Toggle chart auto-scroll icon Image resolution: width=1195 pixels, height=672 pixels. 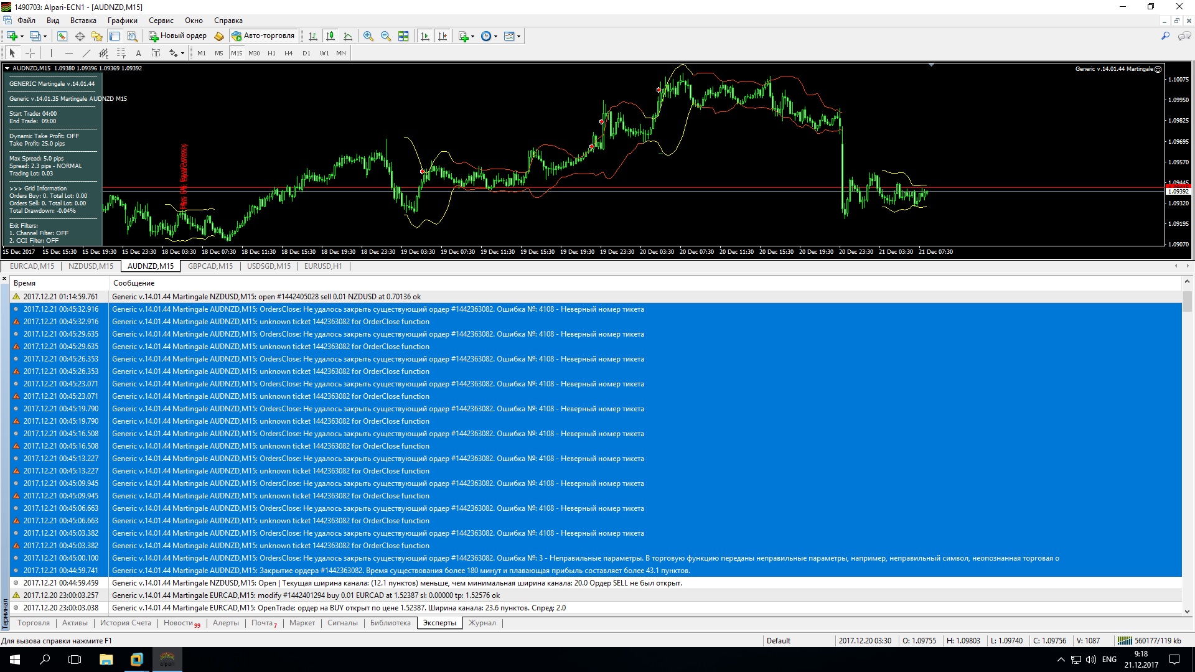point(425,36)
